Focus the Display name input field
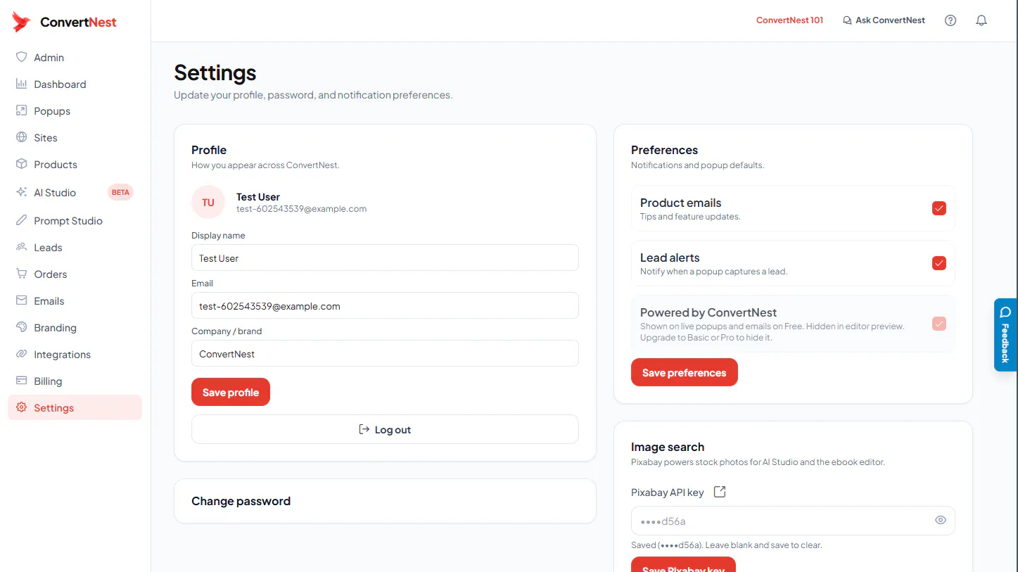Viewport: 1018px width, 572px height. 385,258
